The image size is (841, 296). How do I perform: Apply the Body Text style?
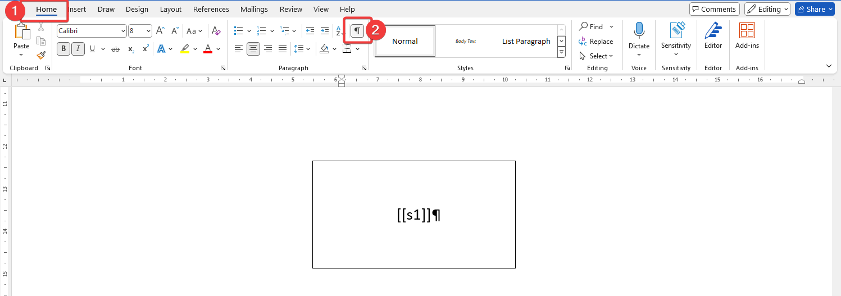(466, 41)
